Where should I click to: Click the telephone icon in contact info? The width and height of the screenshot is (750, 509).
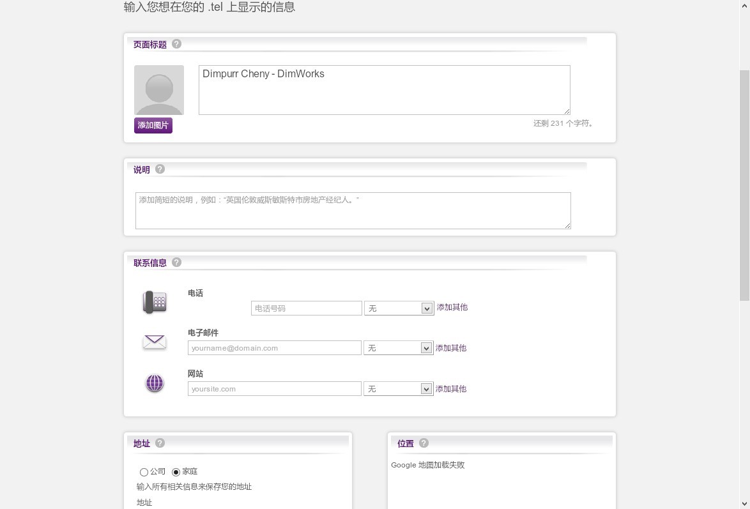point(155,302)
